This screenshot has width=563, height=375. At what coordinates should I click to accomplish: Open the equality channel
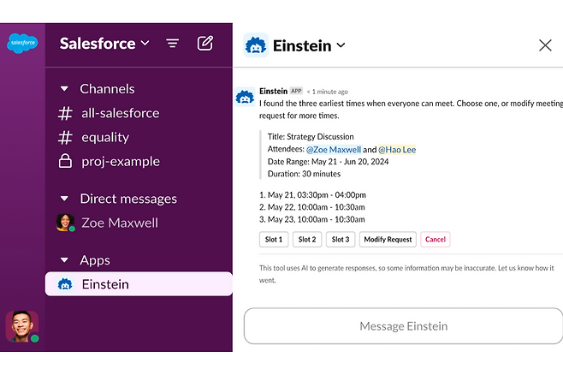(104, 137)
